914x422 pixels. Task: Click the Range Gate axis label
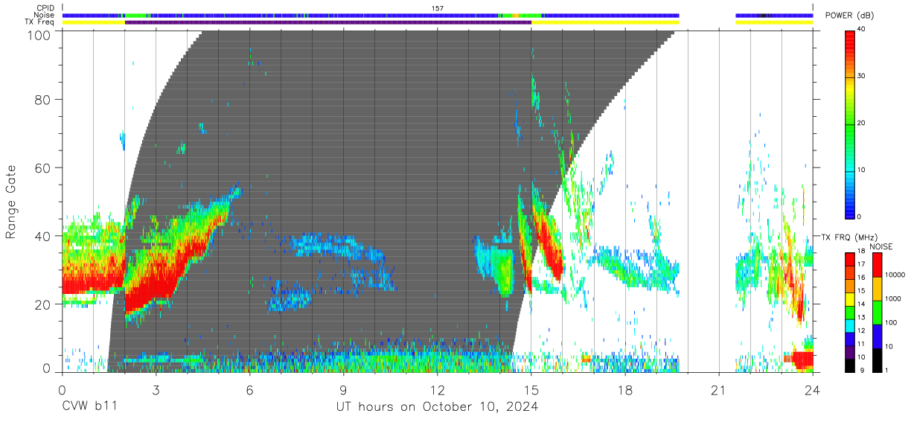coord(11,203)
